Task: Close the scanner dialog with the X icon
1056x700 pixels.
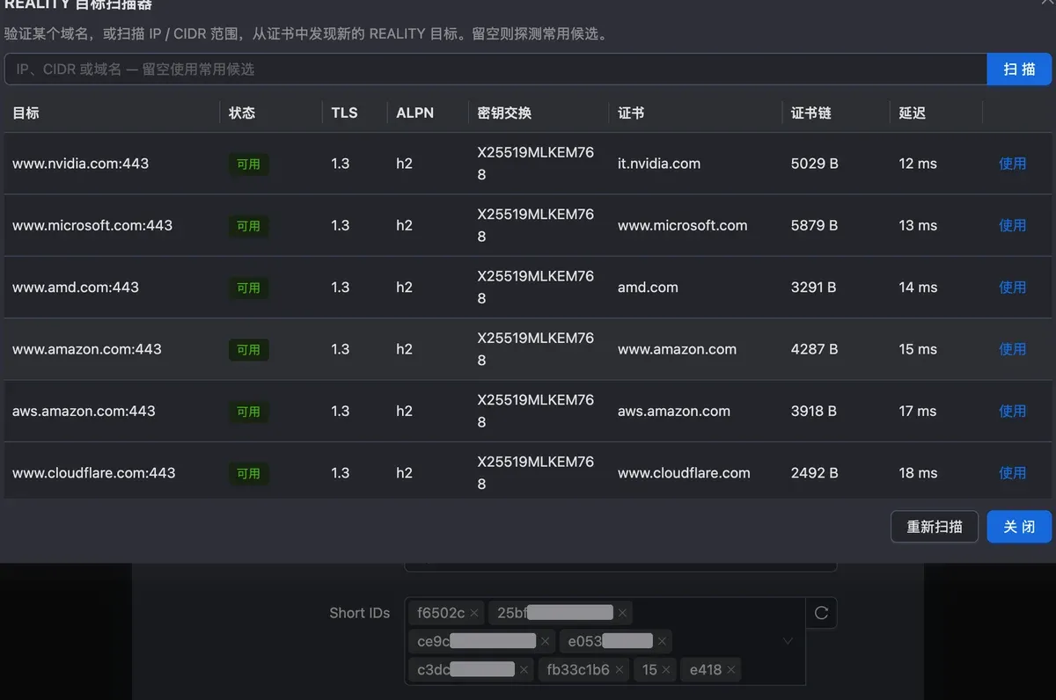Action: tap(1046, 4)
